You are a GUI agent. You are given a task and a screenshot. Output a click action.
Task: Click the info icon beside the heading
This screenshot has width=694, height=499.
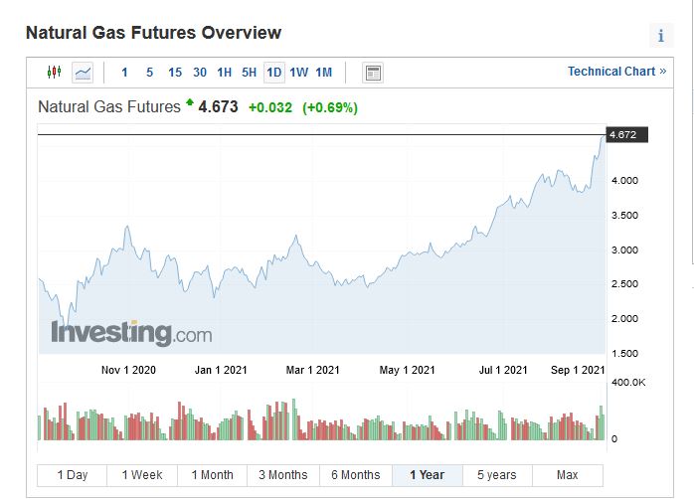[x=661, y=36]
